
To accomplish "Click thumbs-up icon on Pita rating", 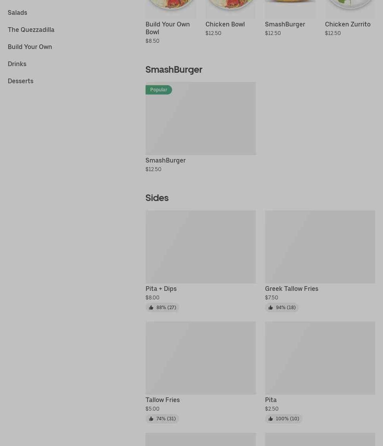I will [271, 419].
